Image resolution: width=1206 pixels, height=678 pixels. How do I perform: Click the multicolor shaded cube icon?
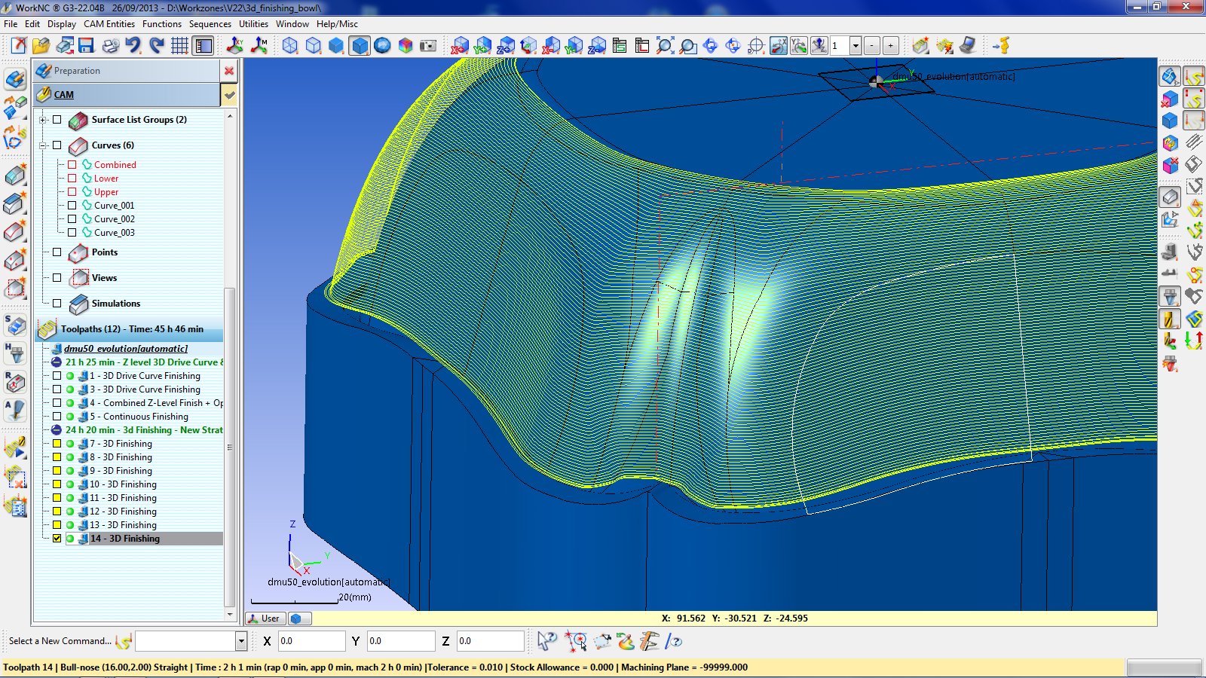click(406, 46)
